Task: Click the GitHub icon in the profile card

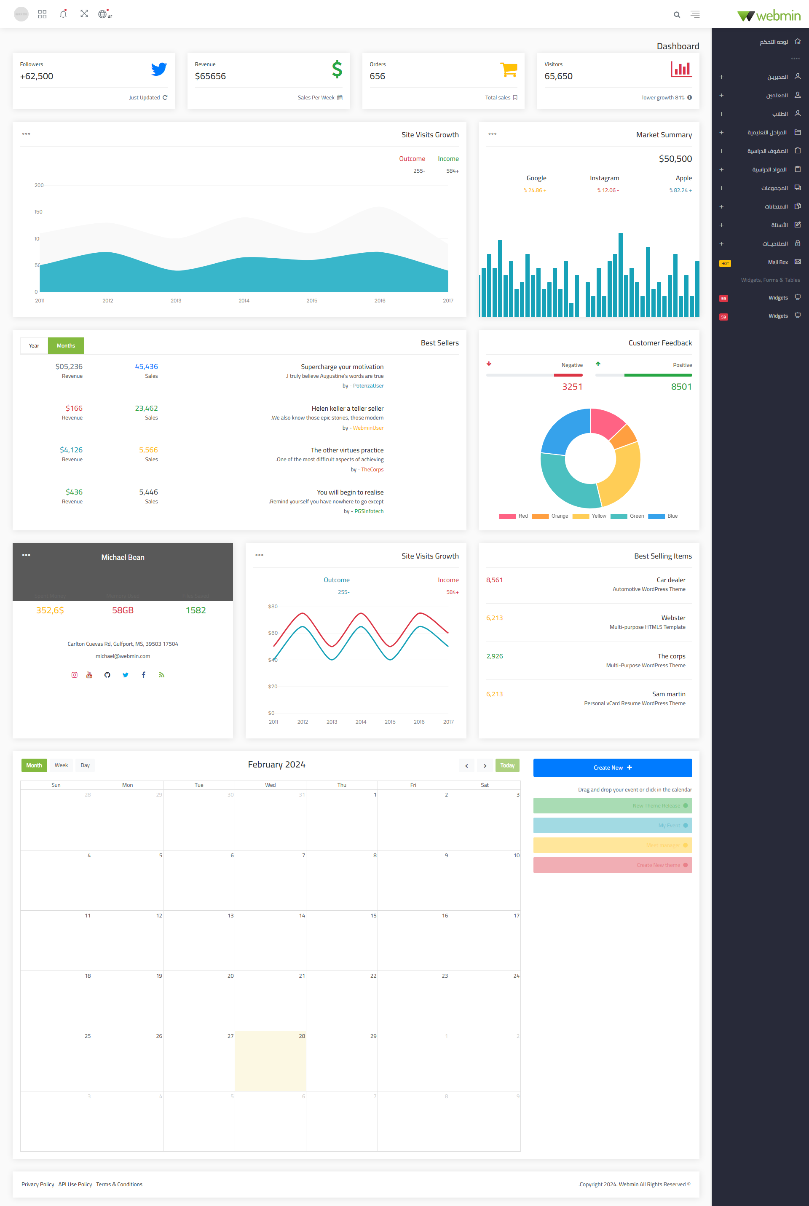Action: point(107,675)
